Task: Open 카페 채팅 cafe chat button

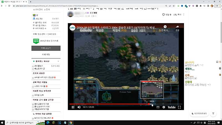Action: click(x=46, y=55)
